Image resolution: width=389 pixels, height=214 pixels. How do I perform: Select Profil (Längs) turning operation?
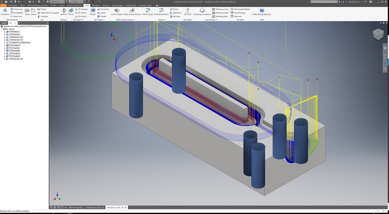(148, 11)
